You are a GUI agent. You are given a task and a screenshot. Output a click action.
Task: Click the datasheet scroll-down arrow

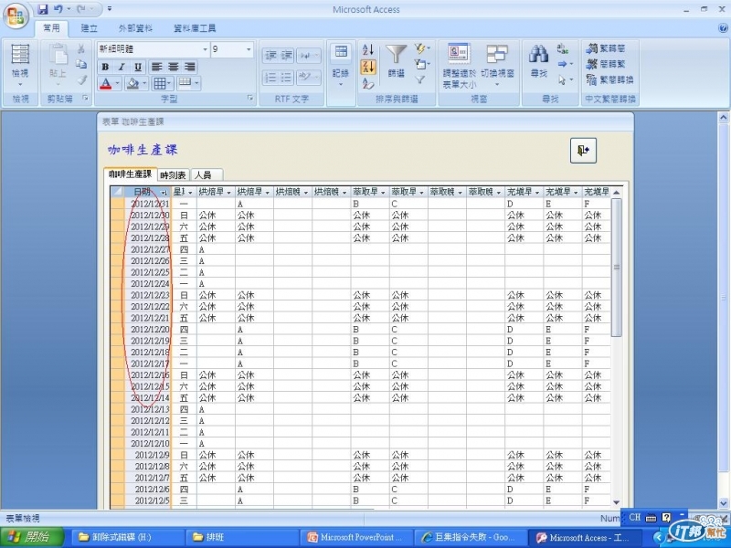tap(616, 502)
